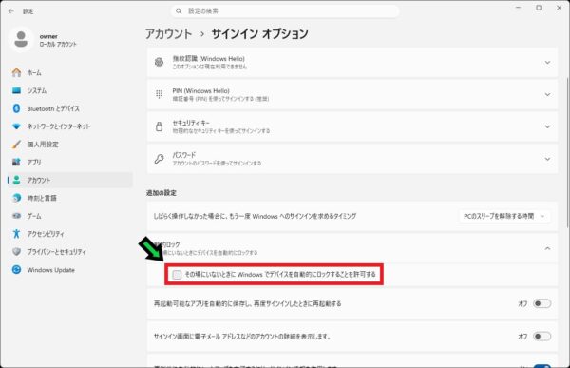Click the vertical scrollbar on the right
The image size is (570, 368).
tap(567, 153)
